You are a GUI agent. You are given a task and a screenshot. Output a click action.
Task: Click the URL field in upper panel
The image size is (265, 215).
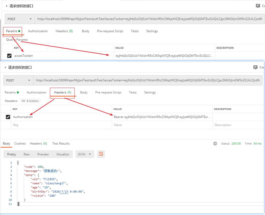click(x=150, y=19)
